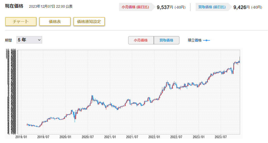
Task: Click the 積立価格 legend label
Action: (x=195, y=40)
